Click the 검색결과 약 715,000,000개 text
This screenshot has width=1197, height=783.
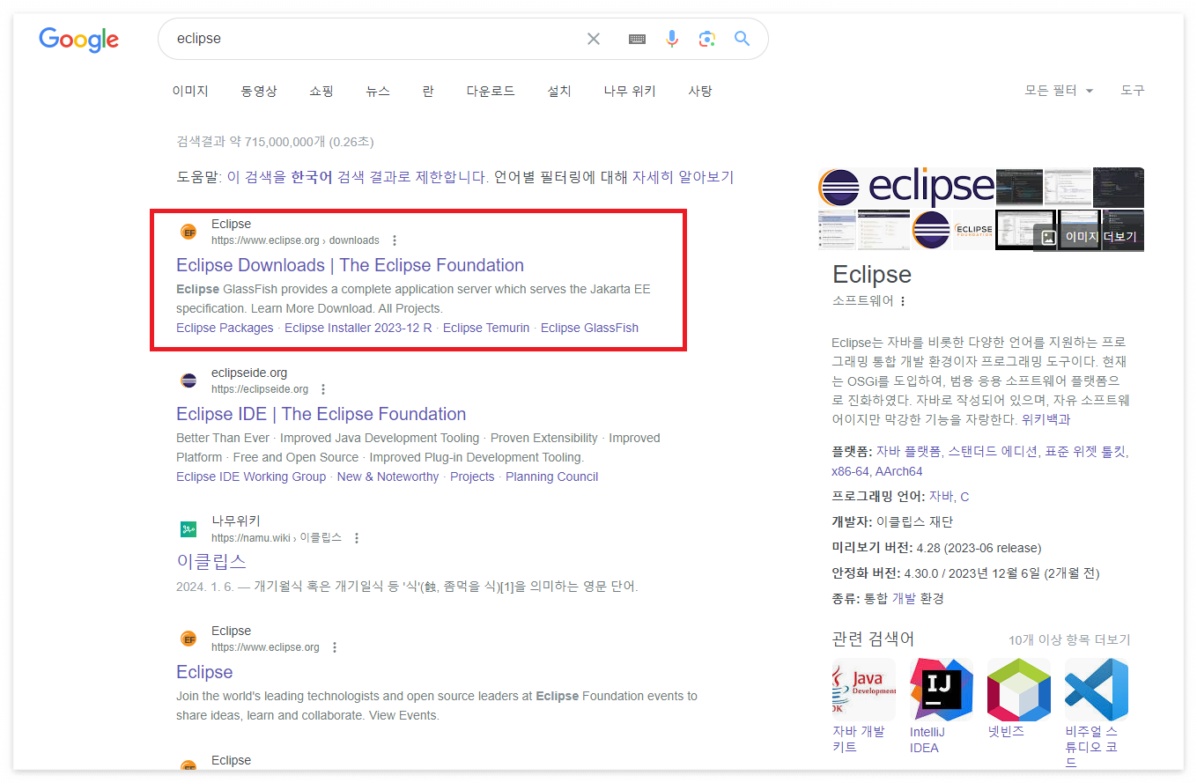[275, 142]
